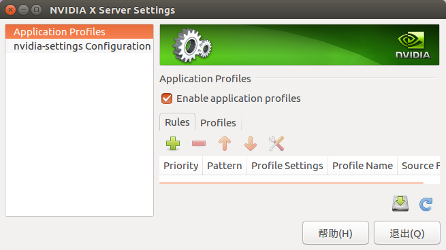Add a new rule with green plus icon
The image size is (446, 250).
click(173, 143)
